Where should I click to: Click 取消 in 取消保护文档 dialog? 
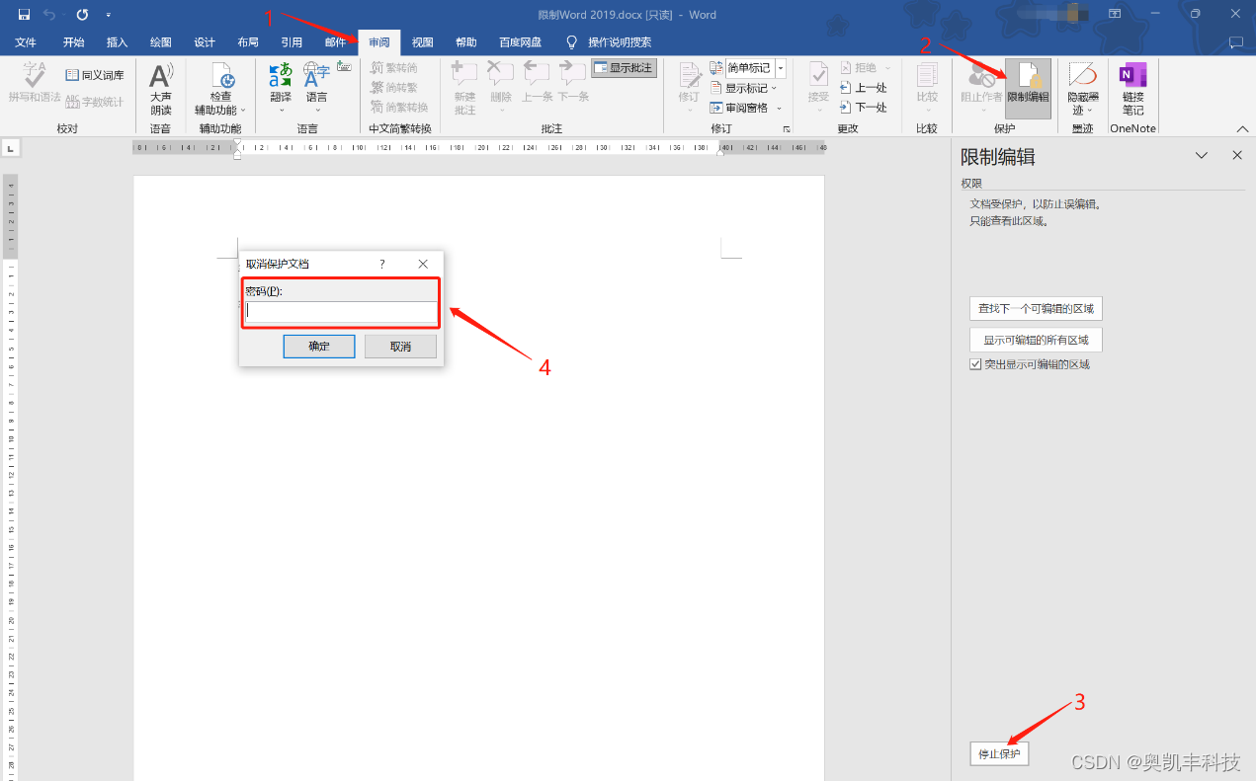[x=400, y=347]
